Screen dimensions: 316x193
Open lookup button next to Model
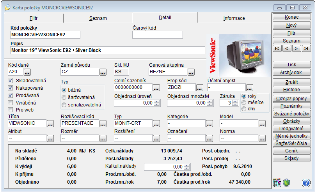[x=262, y=124]
